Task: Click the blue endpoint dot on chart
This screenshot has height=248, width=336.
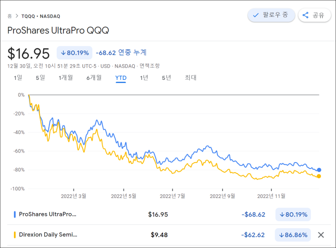Action: [x=319, y=170]
